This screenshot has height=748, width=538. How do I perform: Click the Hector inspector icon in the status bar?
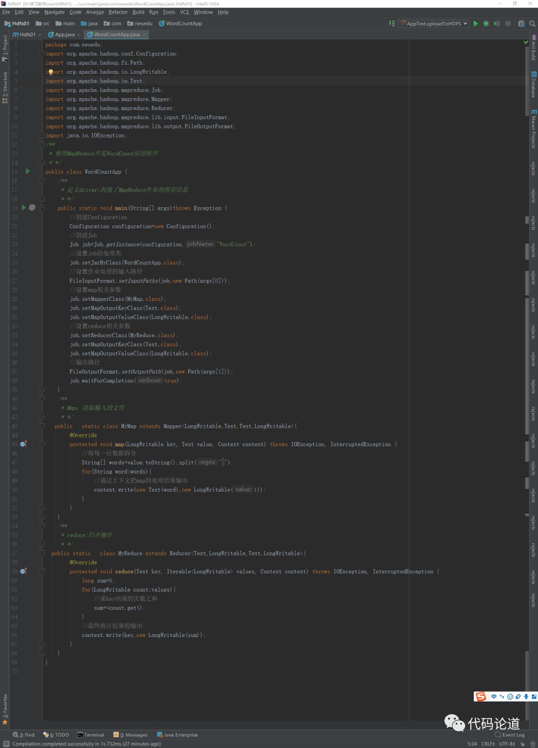coord(533,744)
